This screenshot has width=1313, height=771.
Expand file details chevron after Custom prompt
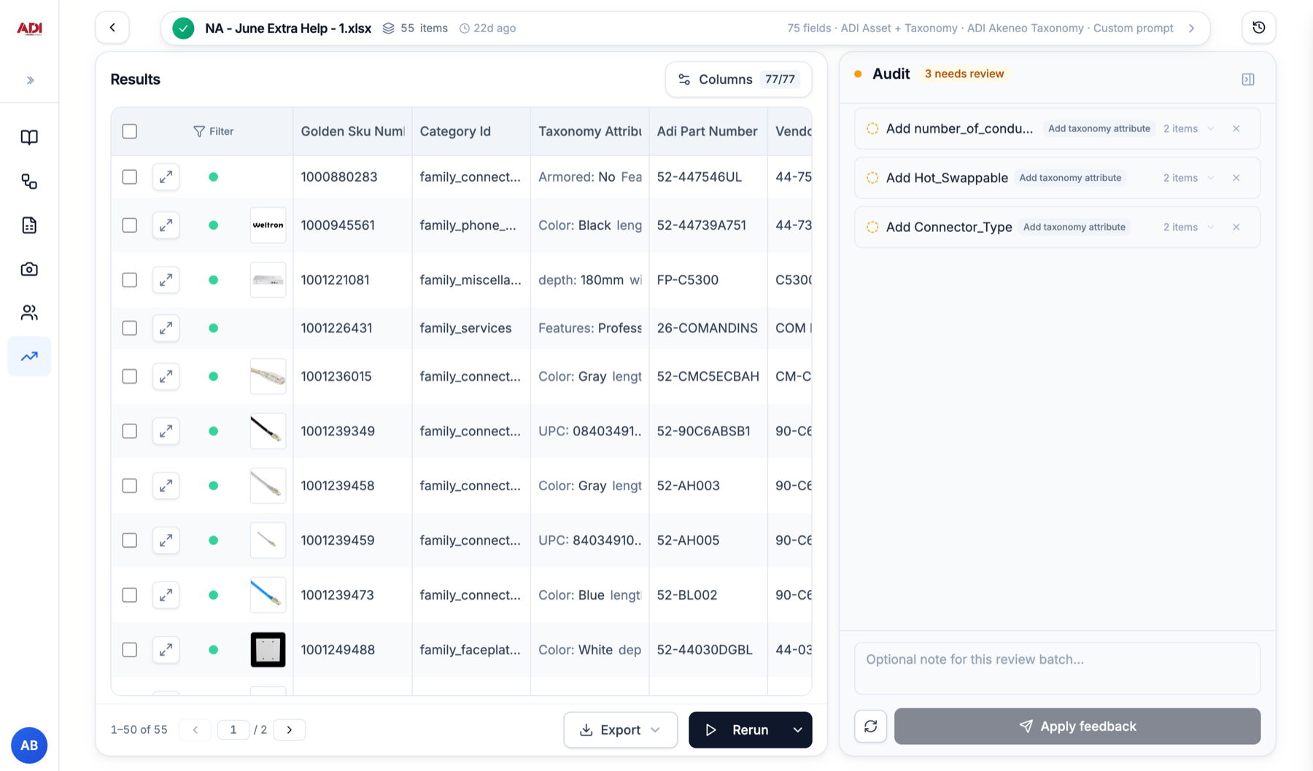click(x=1191, y=28)
